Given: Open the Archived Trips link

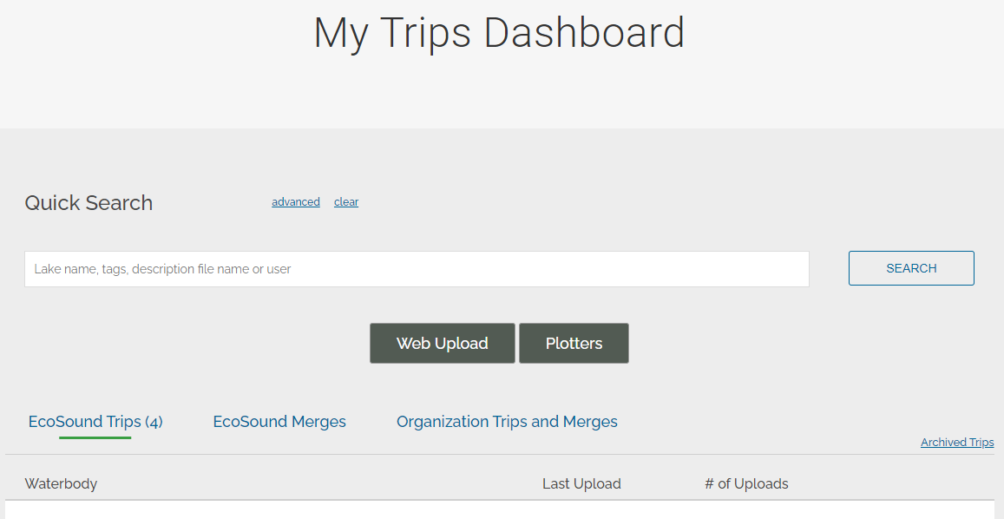Looking at the screenshot, I should [x=957, y=442].
